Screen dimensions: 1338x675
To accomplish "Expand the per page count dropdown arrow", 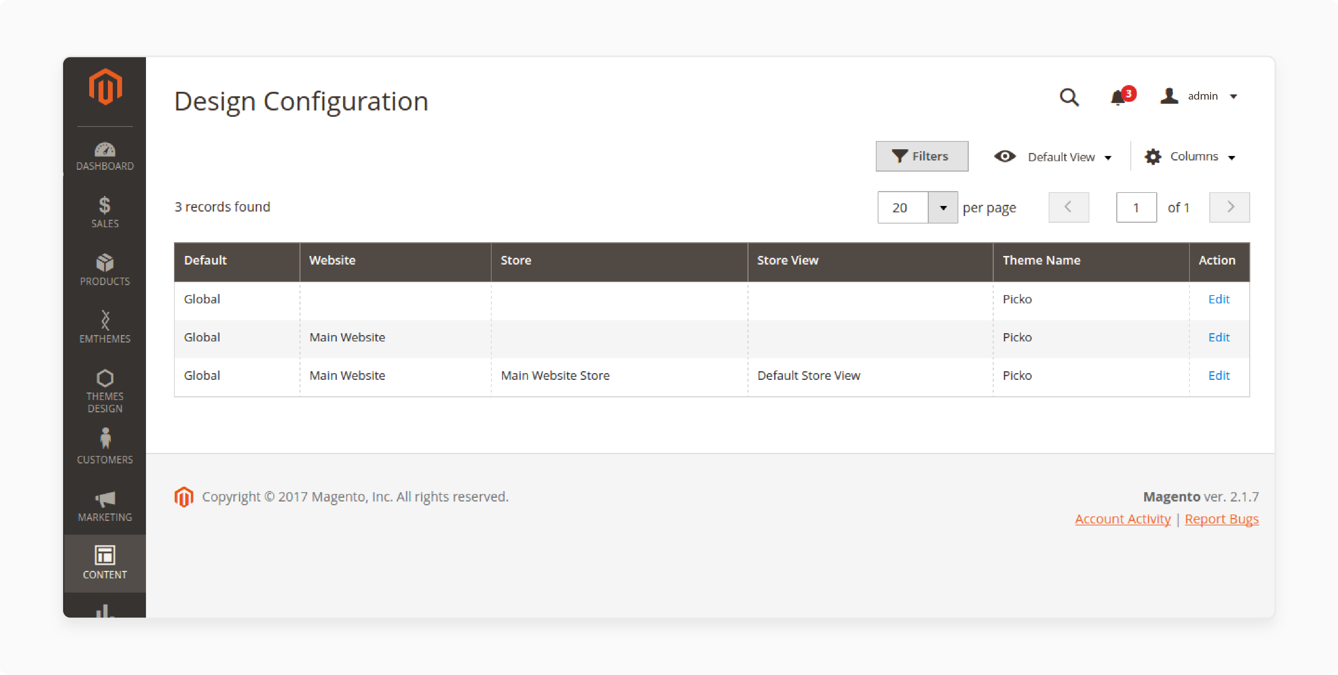I will 943,208.
